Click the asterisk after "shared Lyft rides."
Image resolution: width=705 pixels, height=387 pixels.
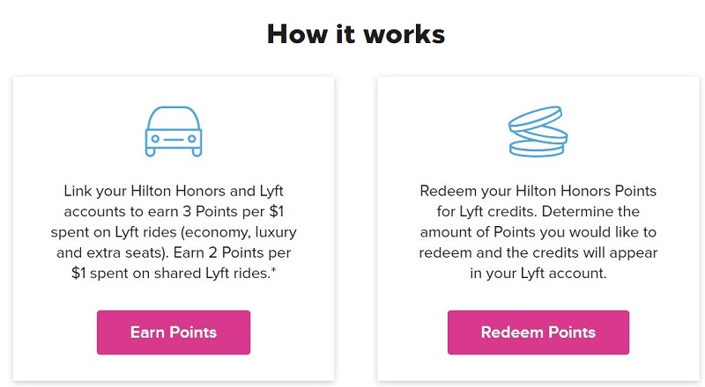273,270
